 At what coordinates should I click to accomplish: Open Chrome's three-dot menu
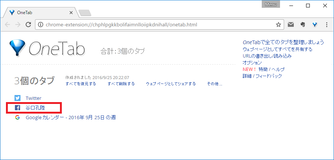coord(327,25)
